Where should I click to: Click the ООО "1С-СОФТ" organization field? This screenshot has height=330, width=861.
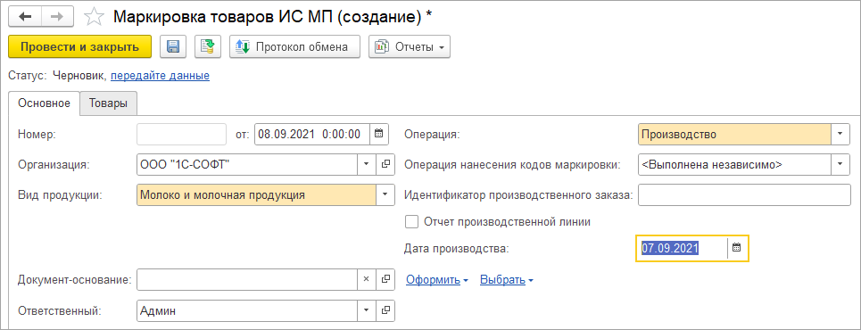(247, 164)
